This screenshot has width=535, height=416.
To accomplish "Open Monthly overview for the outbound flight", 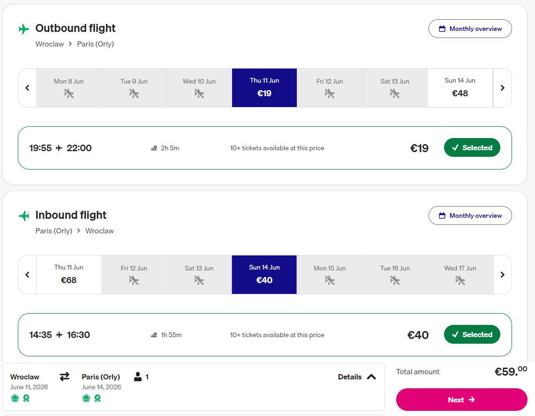I will click(x=470, y=29).
